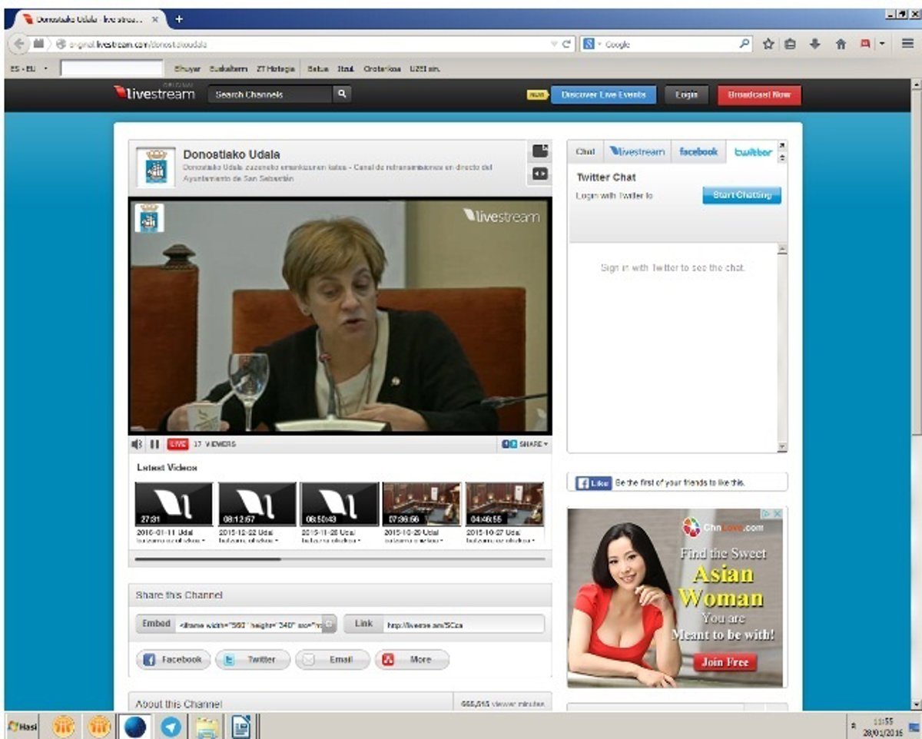Pause the live stream playback

154,444
